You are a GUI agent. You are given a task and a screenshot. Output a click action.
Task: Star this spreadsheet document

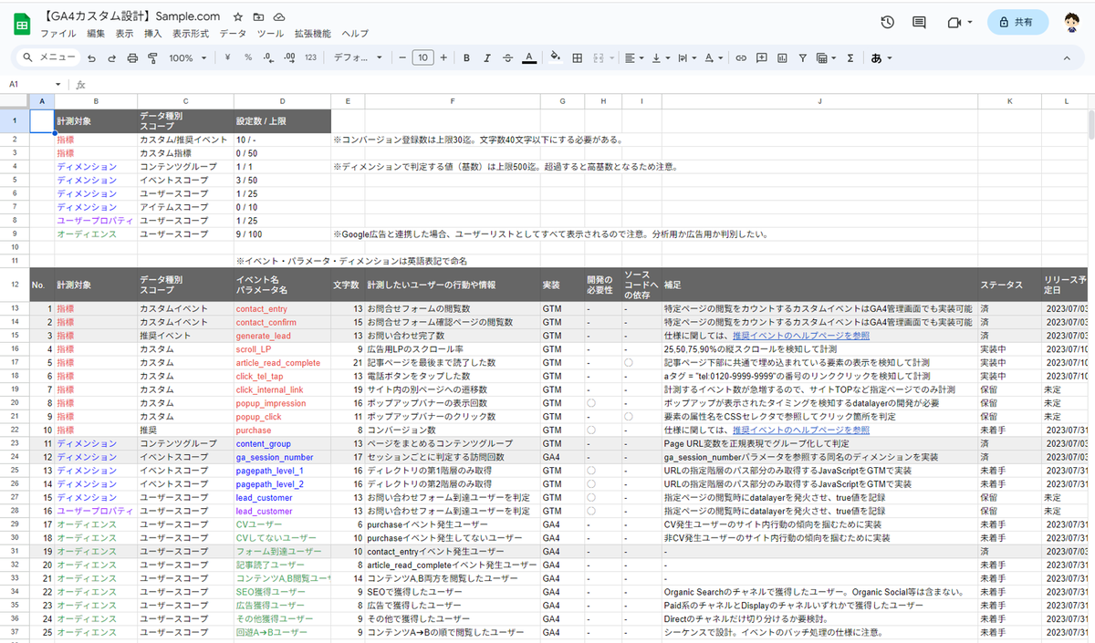coord(238,17)
